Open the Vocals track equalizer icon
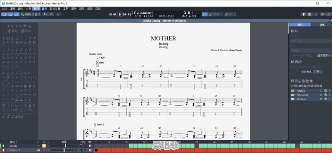The width and height of the screenshot is (332, 153). coord(90,146)
